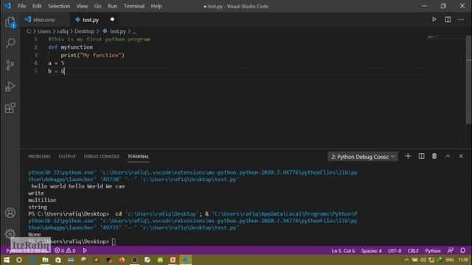The height and width of the screenshot is (265, 472).
Task: Open the Help menu
Action: (x=156, y=6)
